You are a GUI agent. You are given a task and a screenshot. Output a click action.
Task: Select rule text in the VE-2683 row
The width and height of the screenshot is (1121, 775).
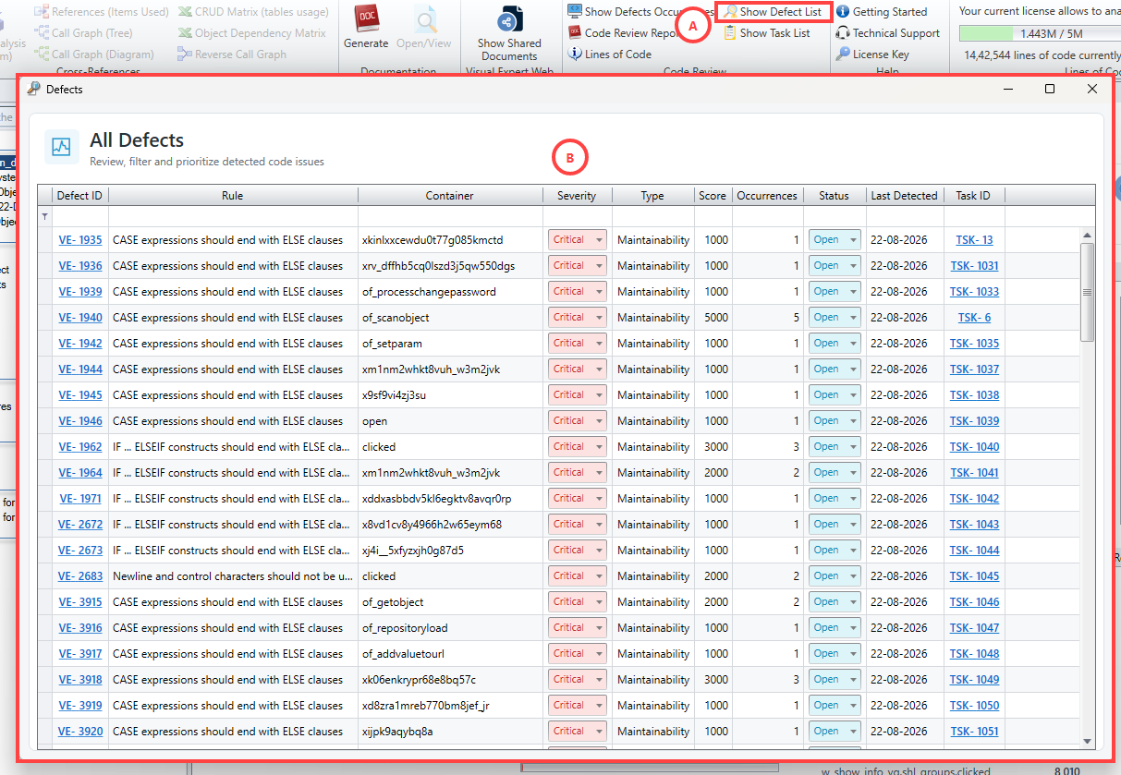pyautogui.click(x=233, y=576)
